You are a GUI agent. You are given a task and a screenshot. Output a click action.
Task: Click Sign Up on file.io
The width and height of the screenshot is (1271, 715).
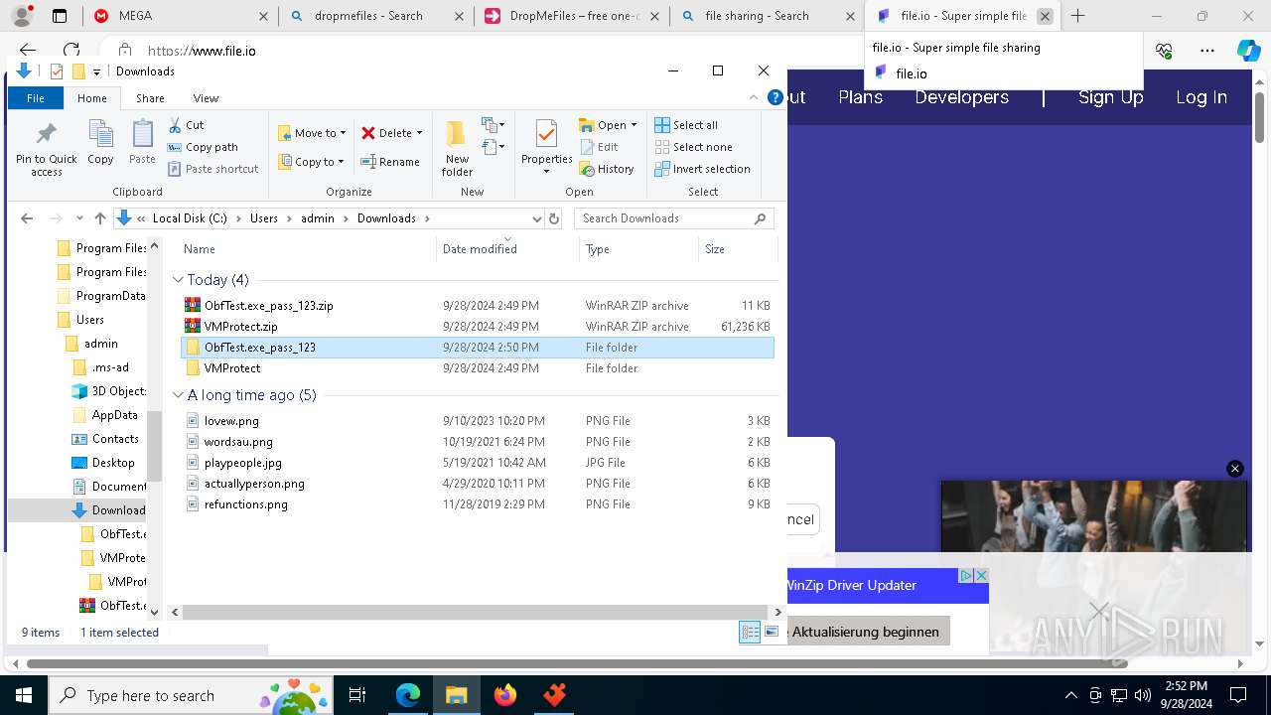[1111, 97]
